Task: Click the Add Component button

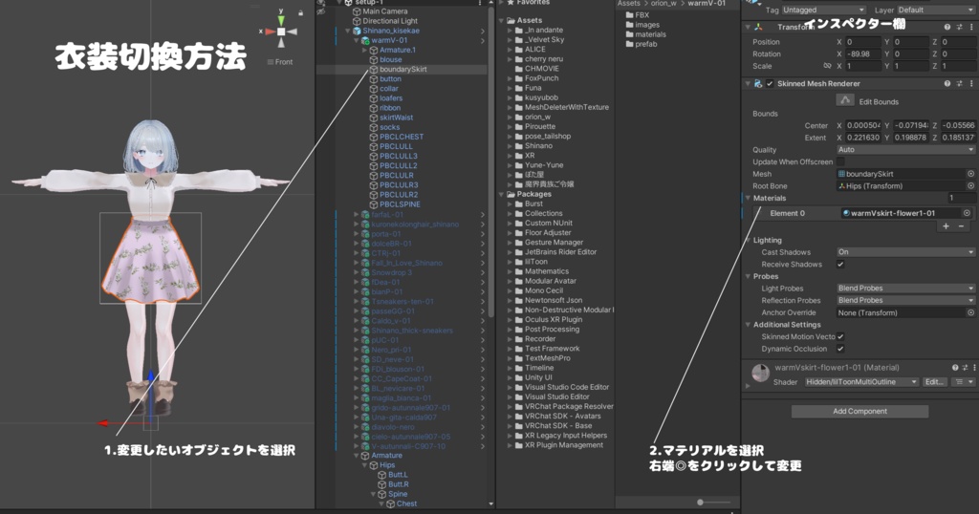Action: point(859,411)
